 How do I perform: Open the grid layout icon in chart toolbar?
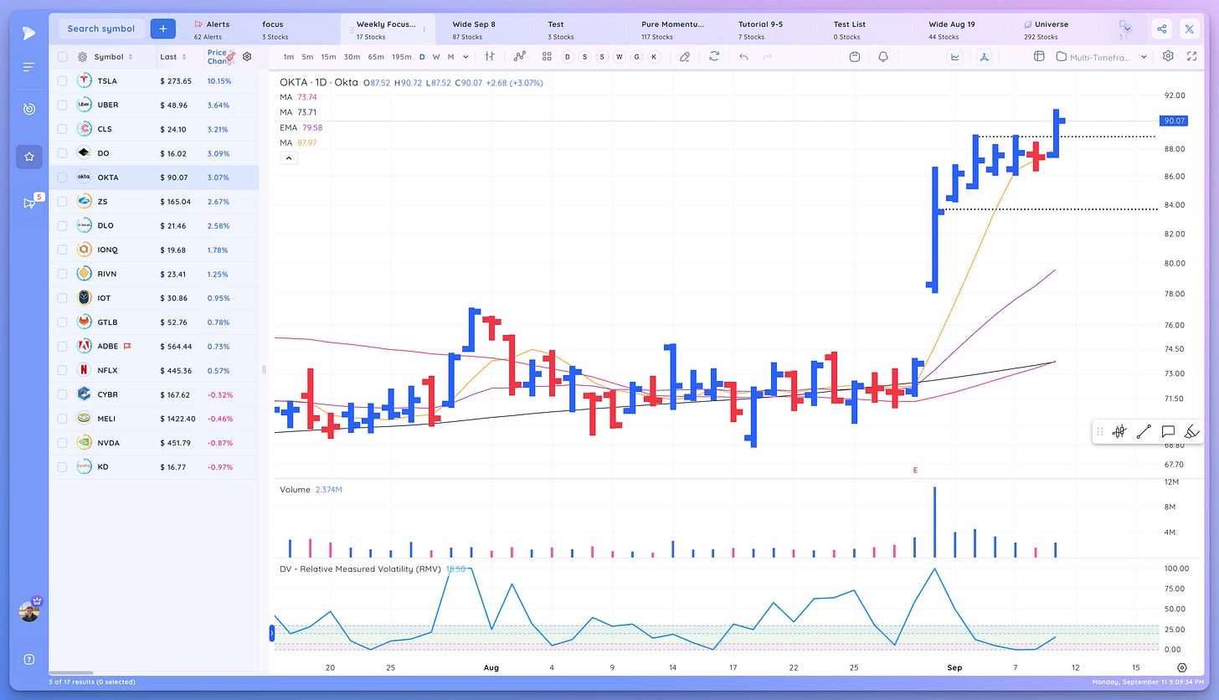pos(546,56)
